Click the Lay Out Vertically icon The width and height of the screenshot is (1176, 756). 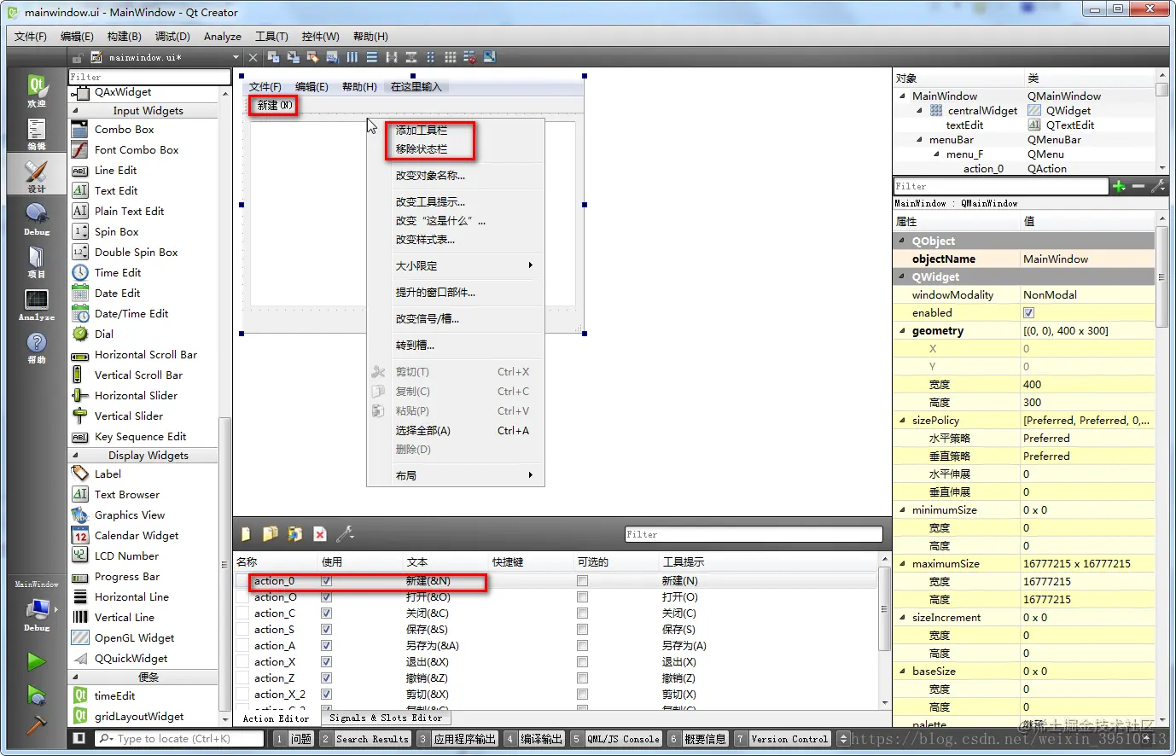pyautogui.click(x=371, y=57)
